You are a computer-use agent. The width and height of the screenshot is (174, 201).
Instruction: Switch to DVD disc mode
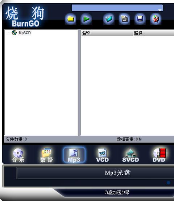click(159, 155)
